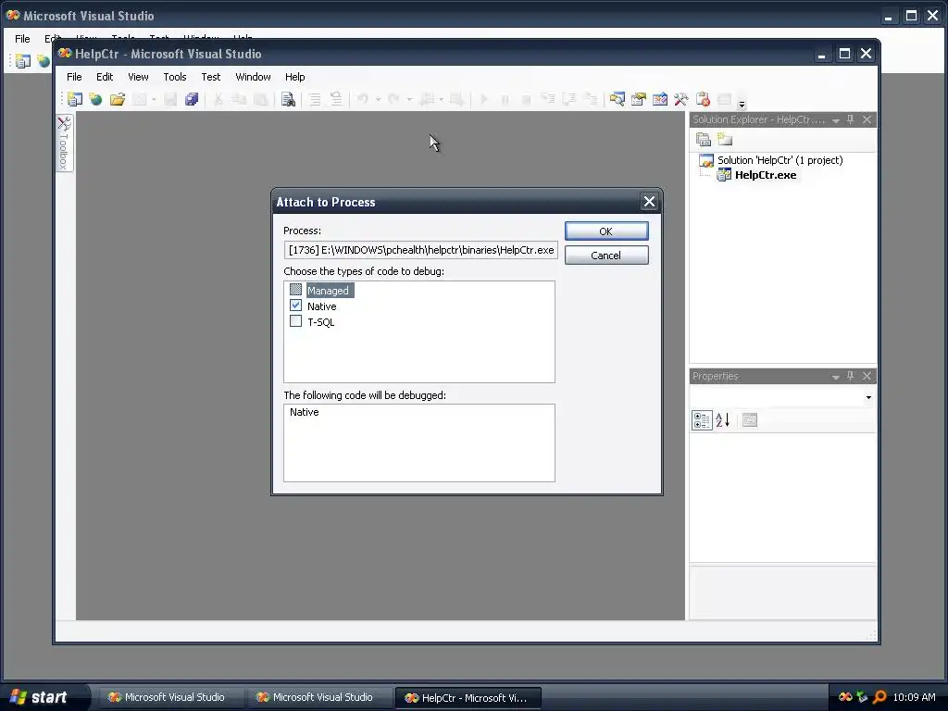Open the File menu in HelpCtr window
The image size is (948, 711).
74,77
